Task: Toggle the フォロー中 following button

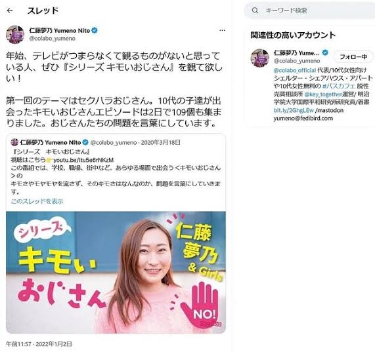Action: (353, 57)
